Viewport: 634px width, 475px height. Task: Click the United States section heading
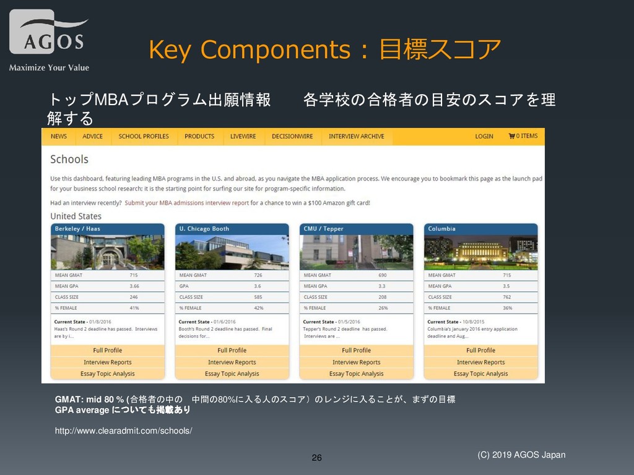(x=76, y=216)
